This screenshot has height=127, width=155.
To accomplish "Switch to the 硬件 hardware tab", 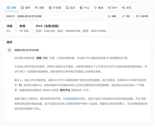I will 25,8.
